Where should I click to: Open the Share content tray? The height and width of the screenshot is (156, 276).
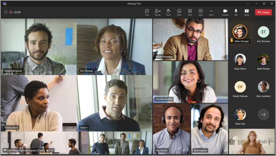click(x=246, y=12)
